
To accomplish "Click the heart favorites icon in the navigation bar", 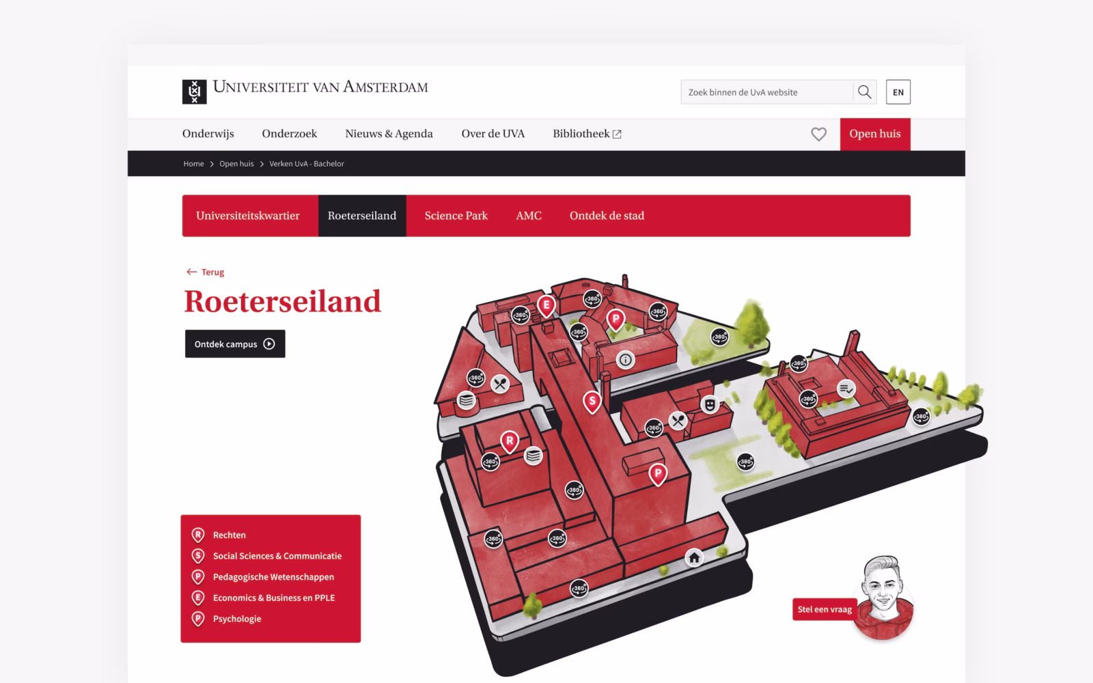I will pyautogui.click(x=819, y=134).
